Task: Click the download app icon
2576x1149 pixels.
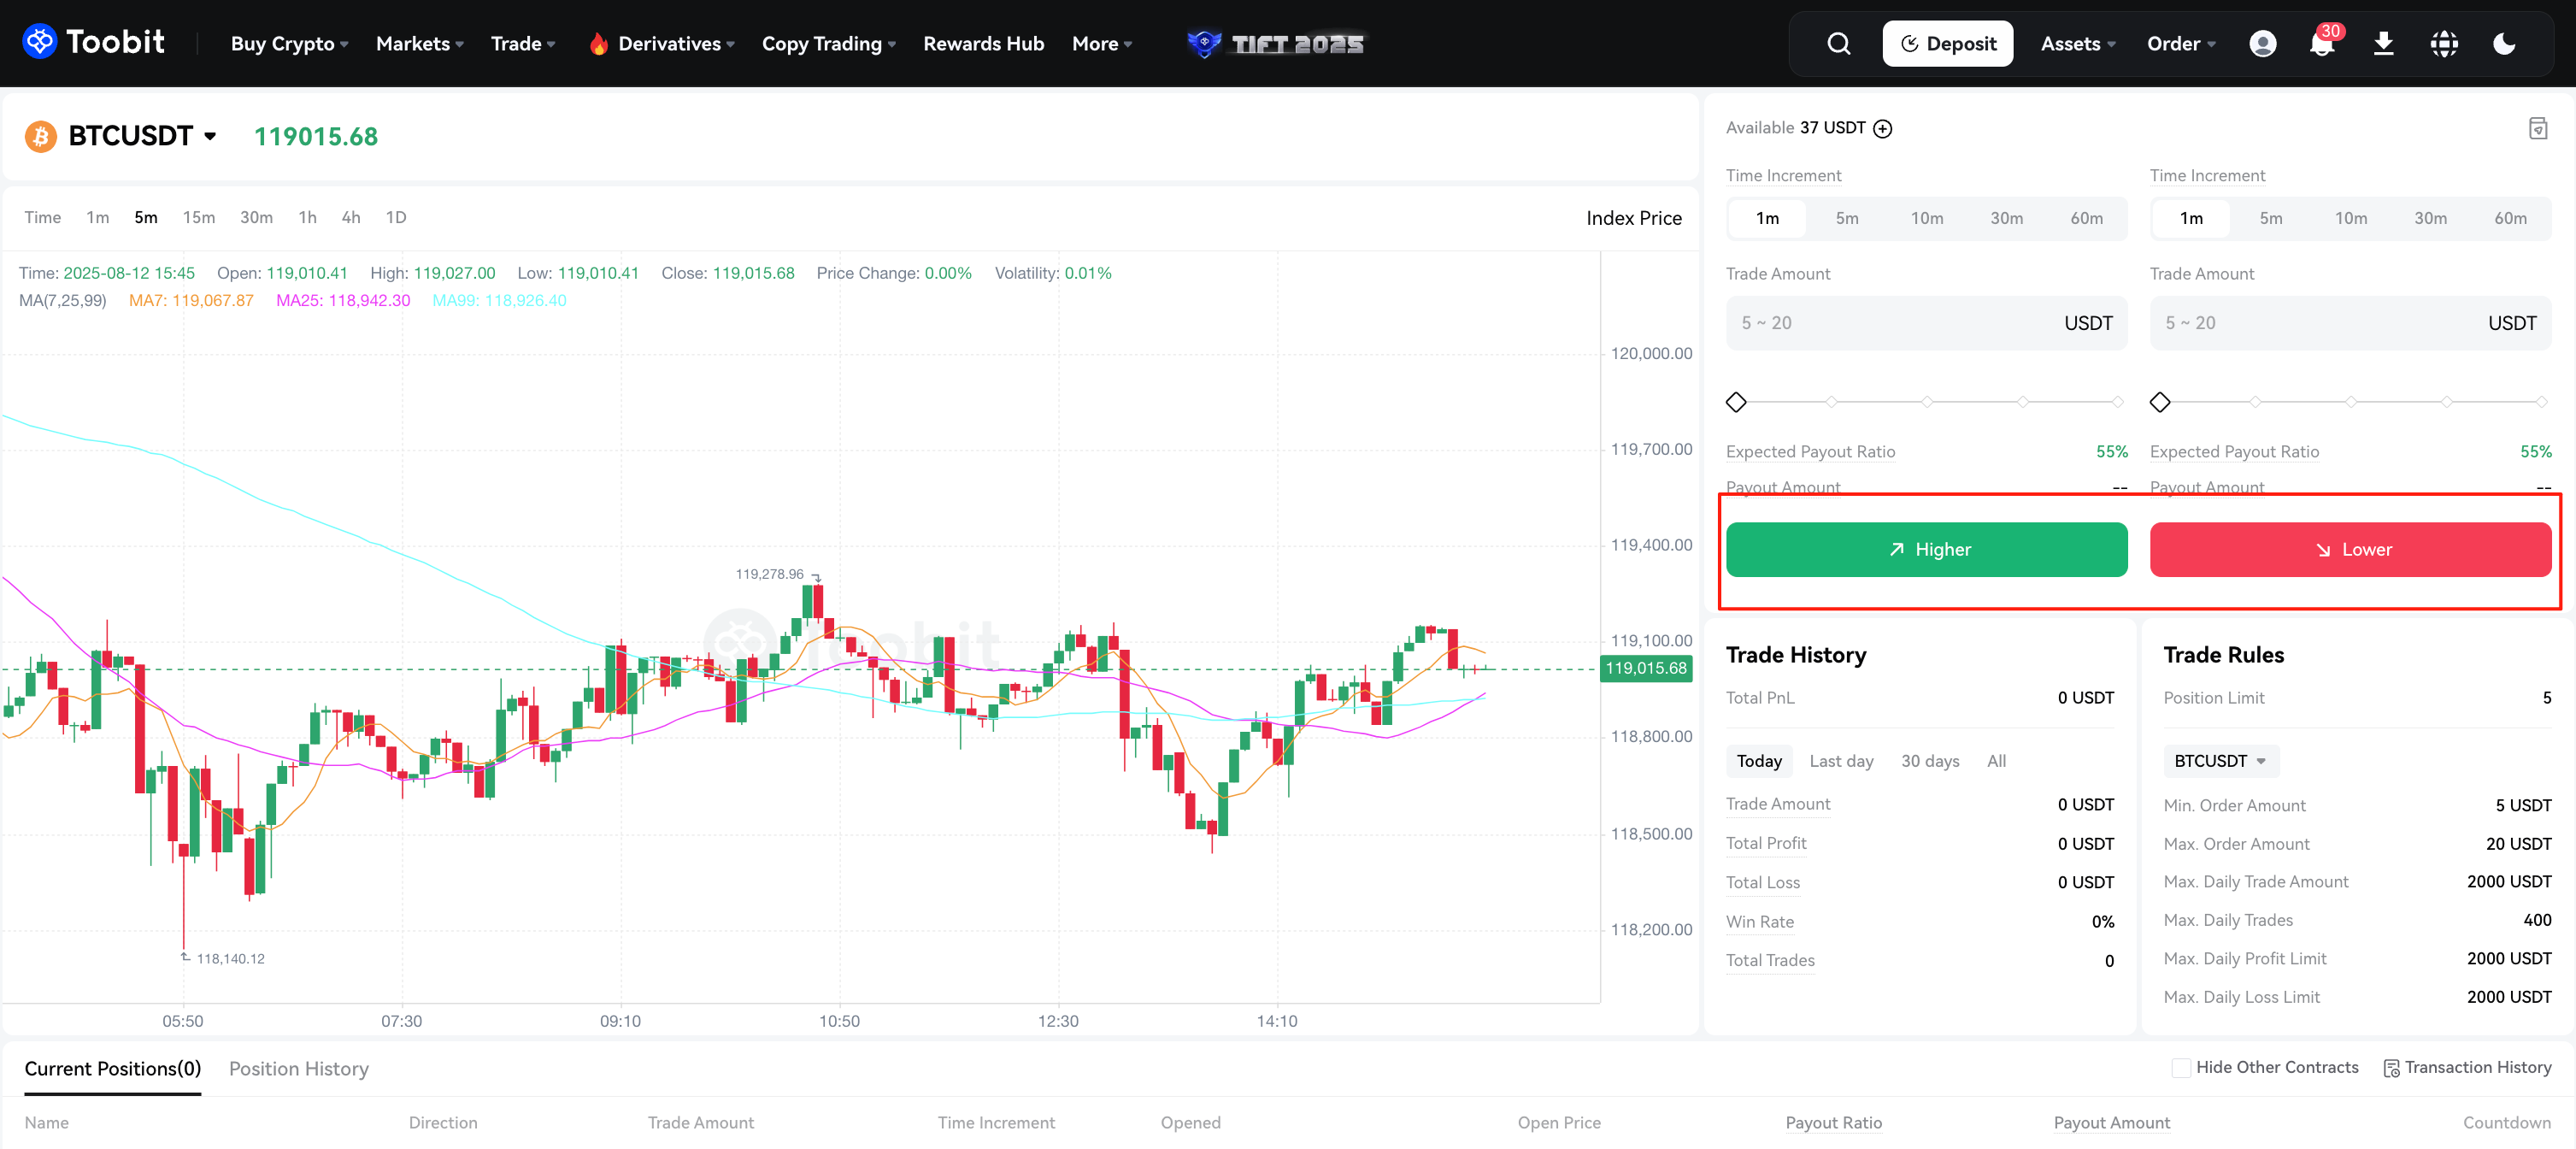Action: pyautogui.click(x=2383, y=43)
